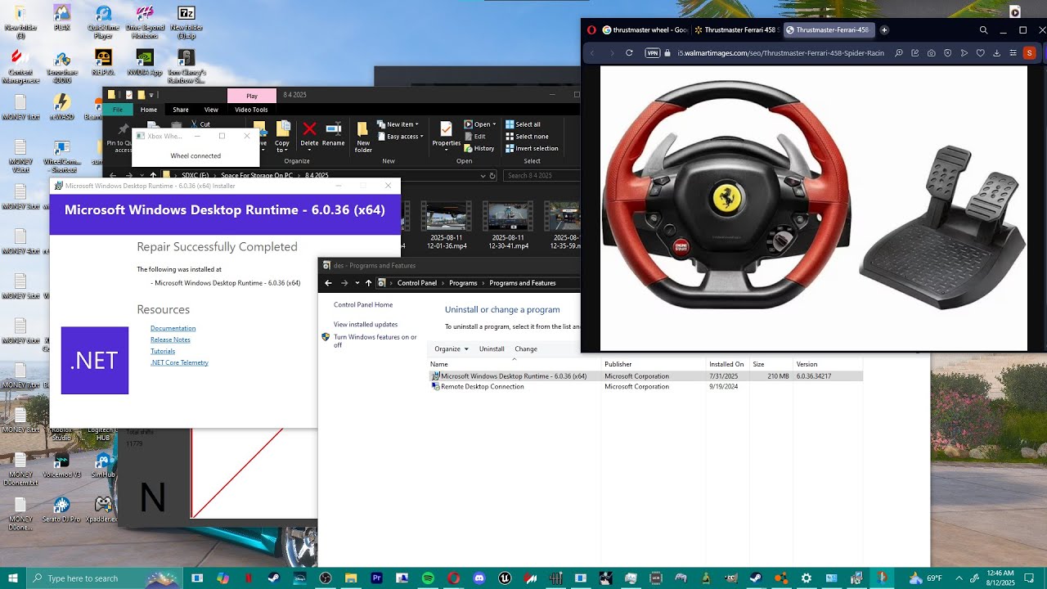Open the View tab in File Explorer
Viewport: 1047px width, 589px height.
[211, 110]
